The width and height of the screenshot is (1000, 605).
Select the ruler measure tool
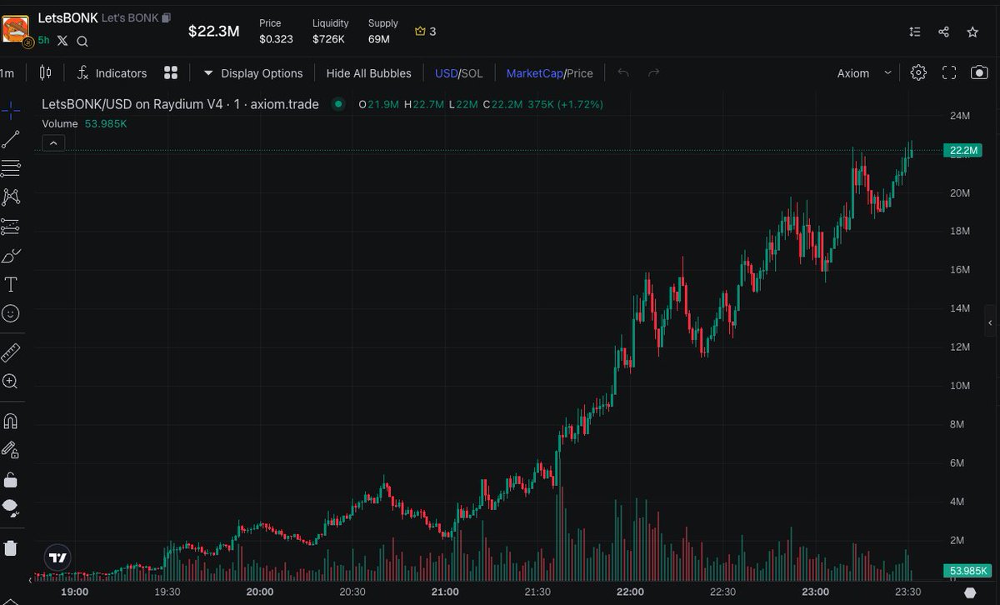point(10,352)
